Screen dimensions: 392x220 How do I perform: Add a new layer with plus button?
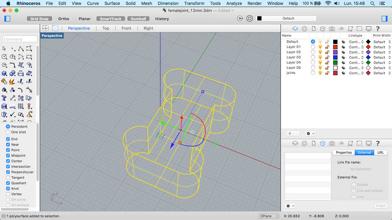(290, 134)
